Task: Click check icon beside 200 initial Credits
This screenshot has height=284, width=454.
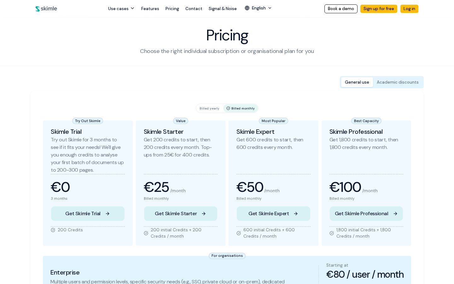Action: [146, 233]
